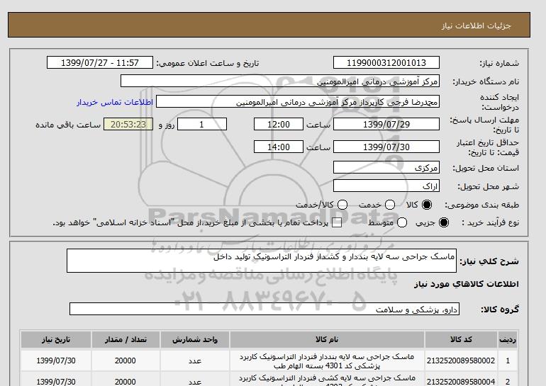Click the تاریخ نیاز column header
The height and width of the screenshot is (386, 546).
coord(56,339)
